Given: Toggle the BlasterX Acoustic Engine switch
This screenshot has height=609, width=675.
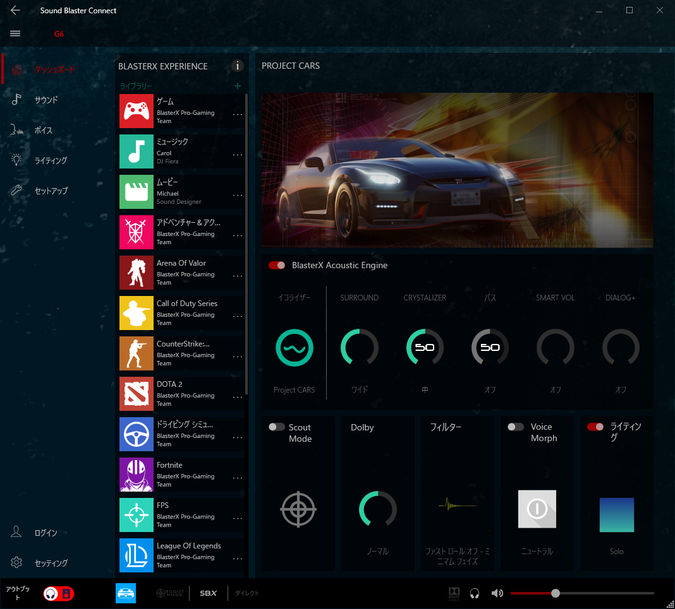Looking at the screenshot, I should (x=277, y=266).
